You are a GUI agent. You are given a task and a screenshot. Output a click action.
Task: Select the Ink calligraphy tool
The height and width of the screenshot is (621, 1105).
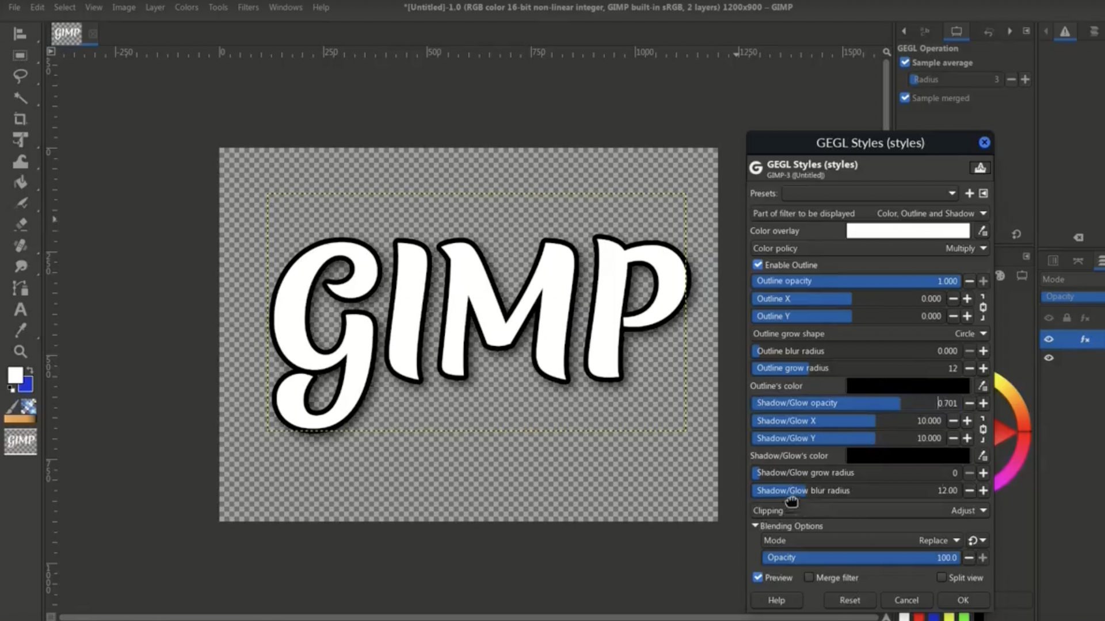point(20,203)
